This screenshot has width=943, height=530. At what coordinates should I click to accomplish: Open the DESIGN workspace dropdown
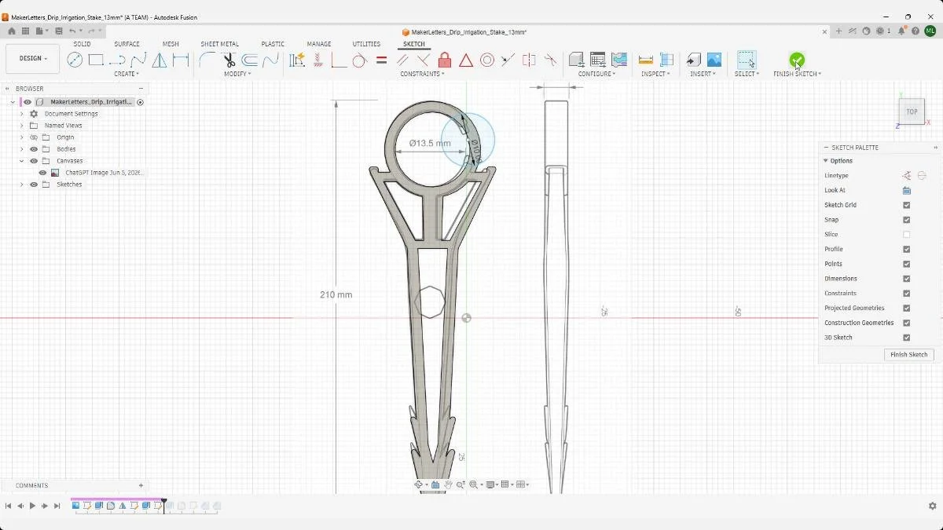32,59
